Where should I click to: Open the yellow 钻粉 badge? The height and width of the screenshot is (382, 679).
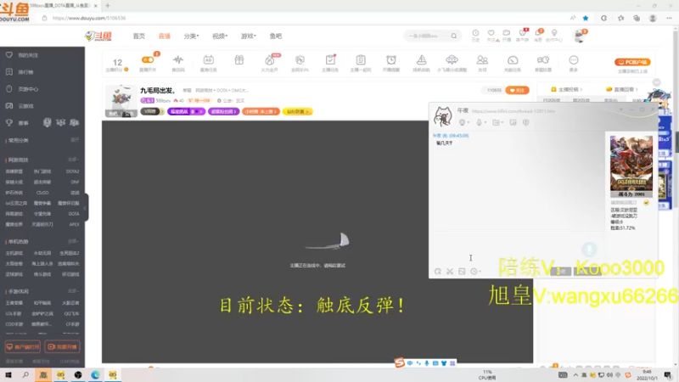point(298,112)
